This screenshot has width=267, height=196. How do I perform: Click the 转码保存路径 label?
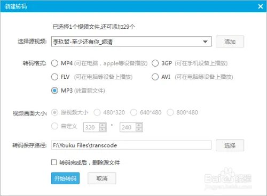[x=29, y=145]
